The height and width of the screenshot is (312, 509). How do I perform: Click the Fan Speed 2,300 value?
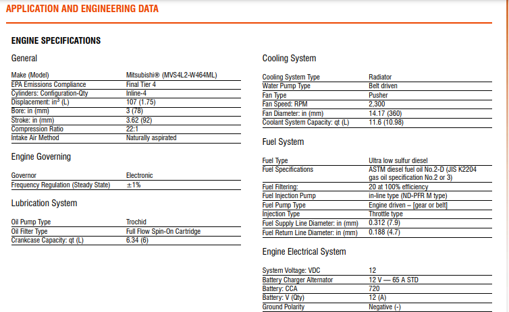point(377,104)
